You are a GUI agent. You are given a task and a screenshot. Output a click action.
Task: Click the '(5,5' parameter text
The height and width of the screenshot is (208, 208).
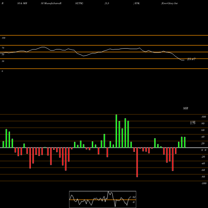[x=107, y=3]
